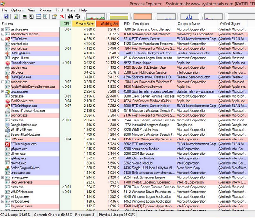Click the RAVCpl64.exe speaker icon
Screen dimensions: 255x218
pyautogui.click(x=8, y=77)
